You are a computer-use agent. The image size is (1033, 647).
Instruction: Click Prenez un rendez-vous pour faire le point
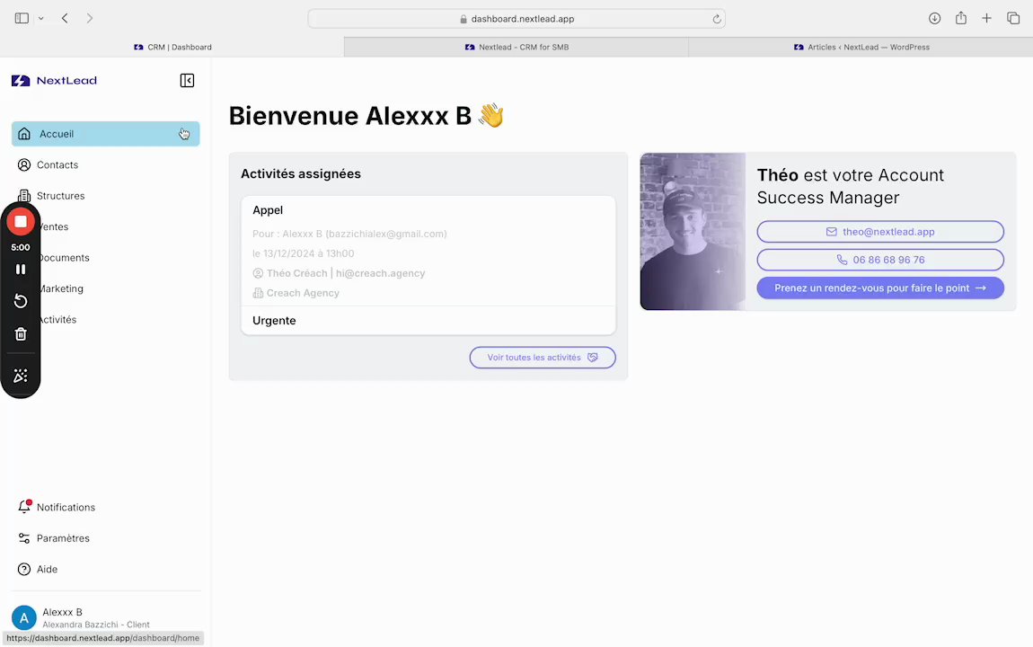(x=880, y=288)
